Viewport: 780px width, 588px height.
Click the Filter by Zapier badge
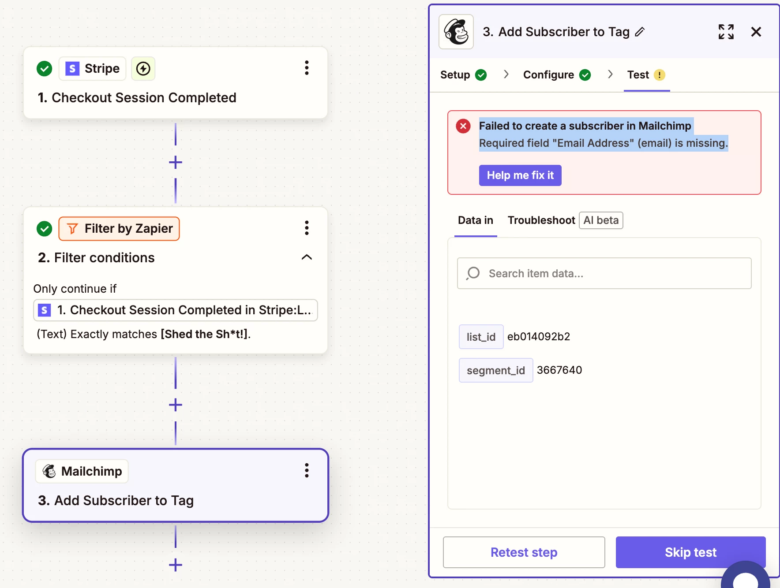click(x=119, y=229)
